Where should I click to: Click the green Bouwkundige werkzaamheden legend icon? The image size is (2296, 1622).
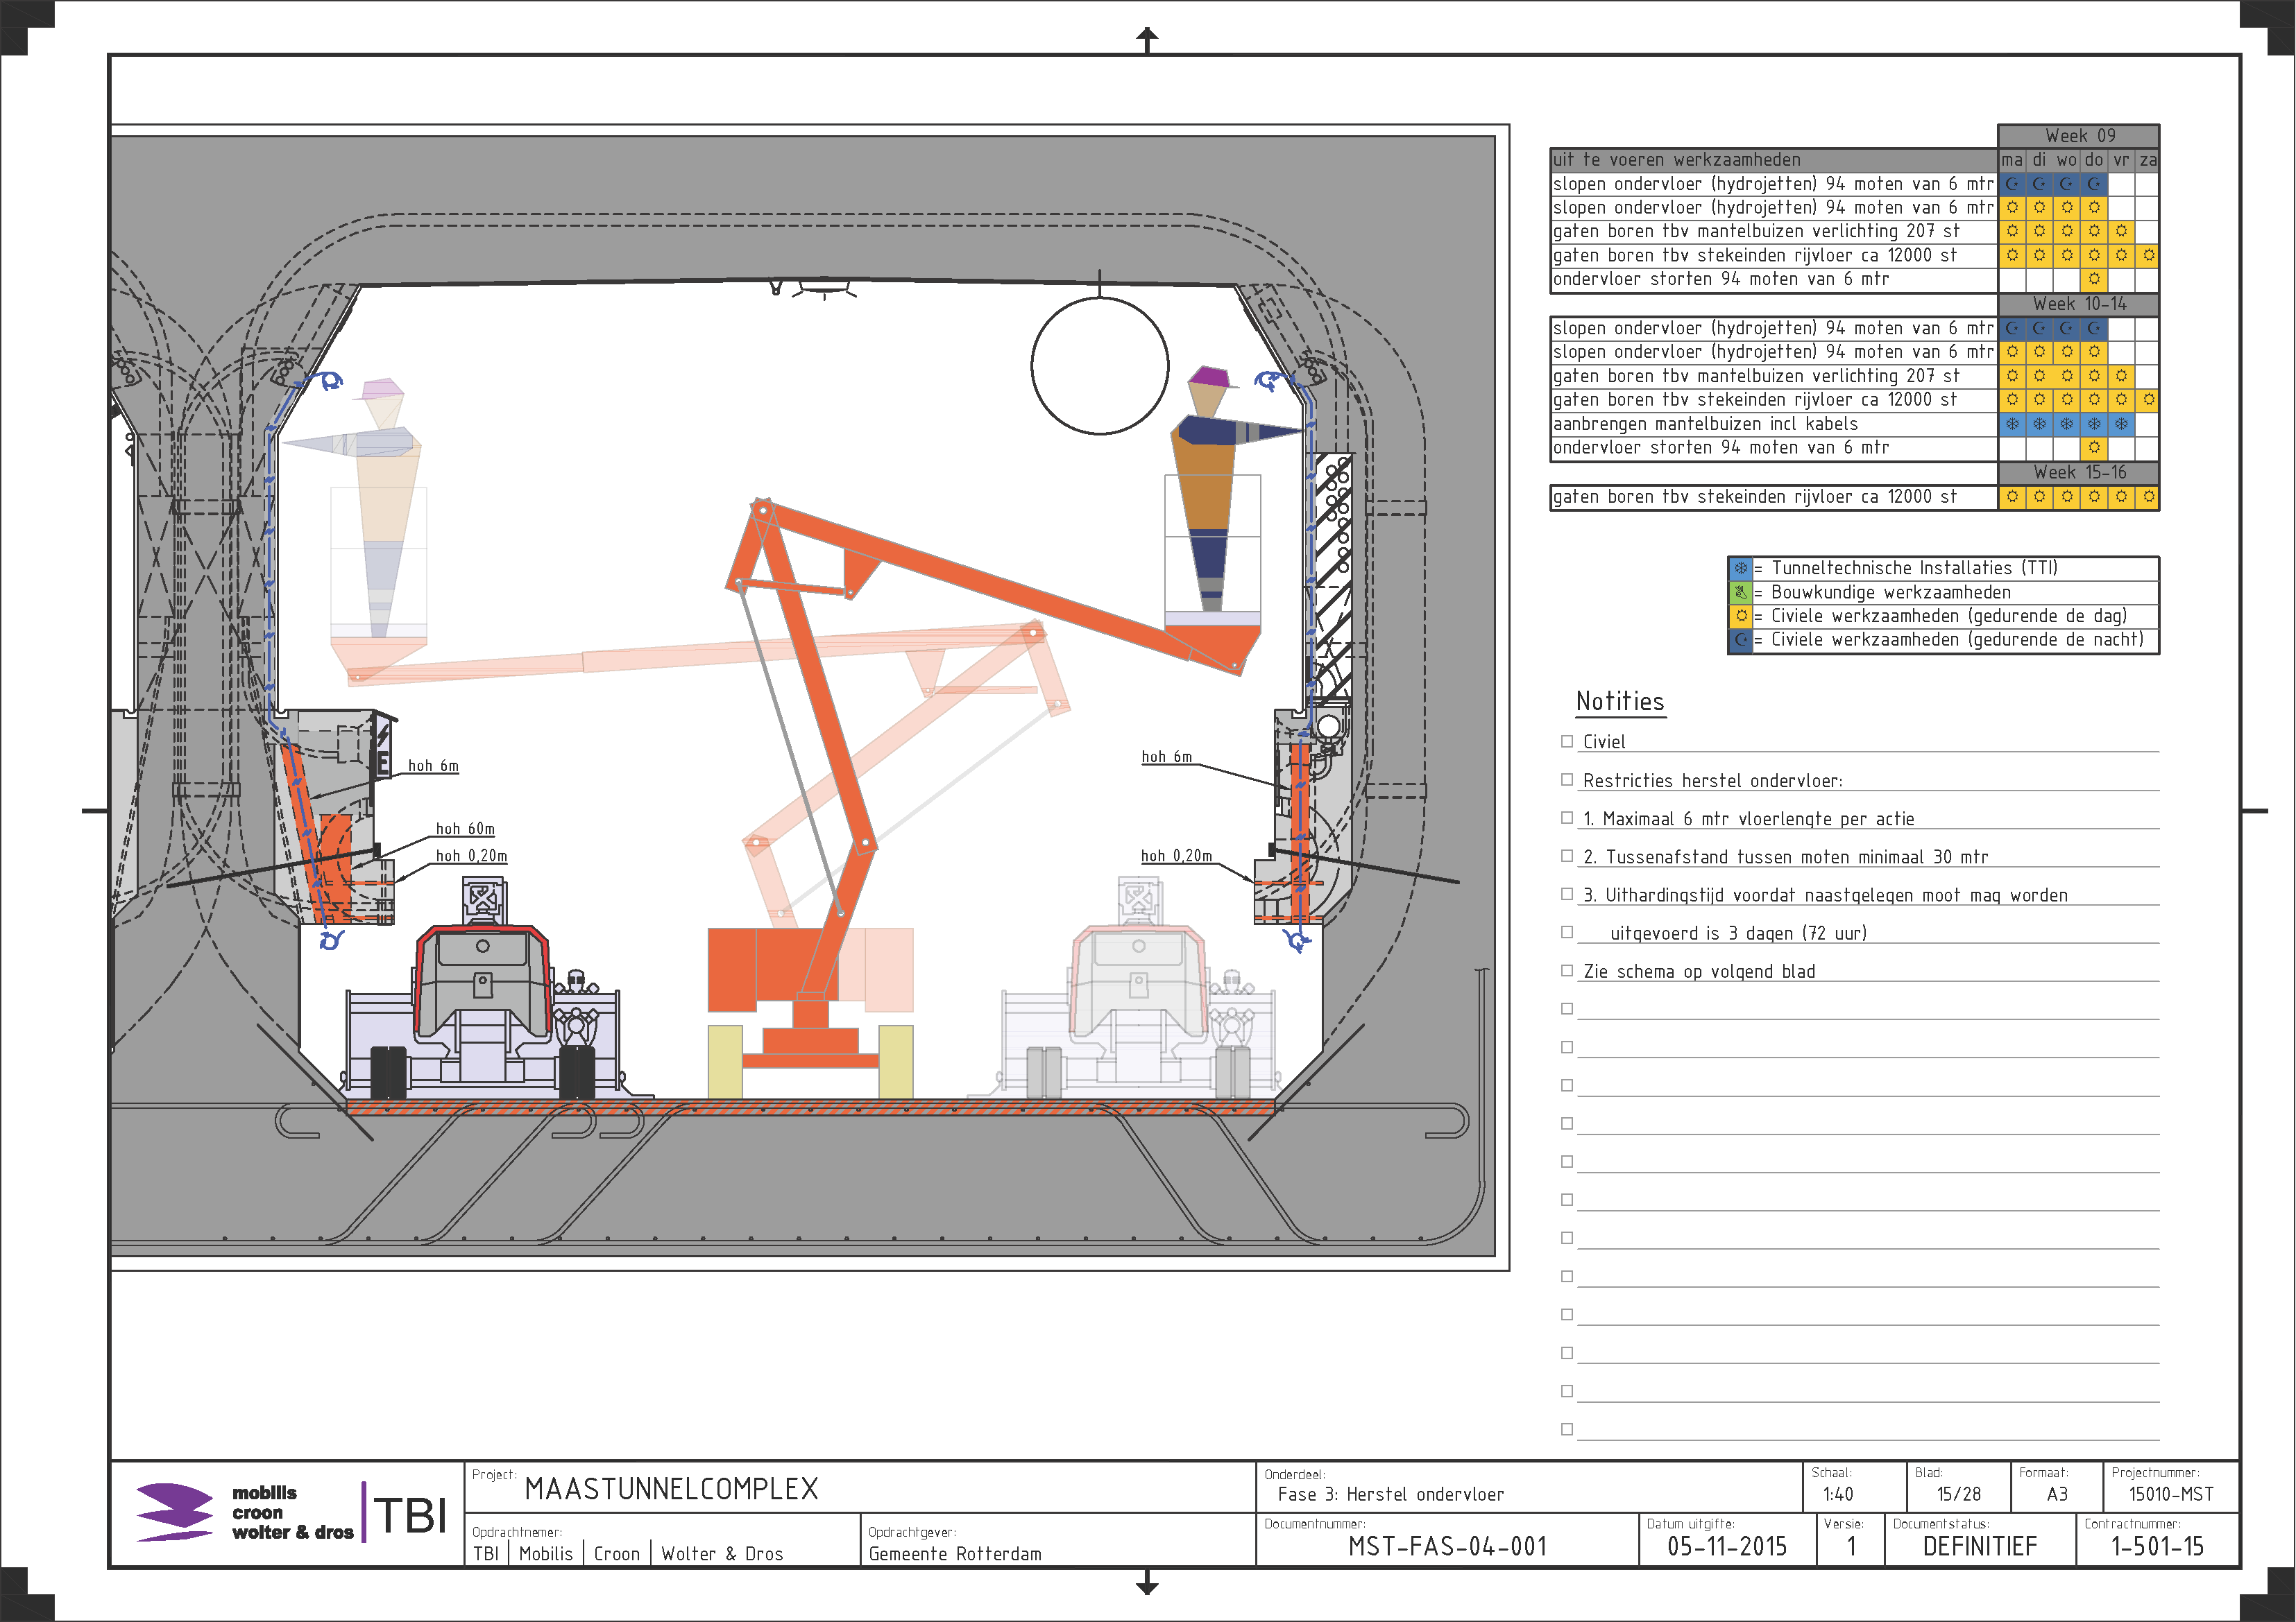pyautogui.click(x=1741, y=593)
